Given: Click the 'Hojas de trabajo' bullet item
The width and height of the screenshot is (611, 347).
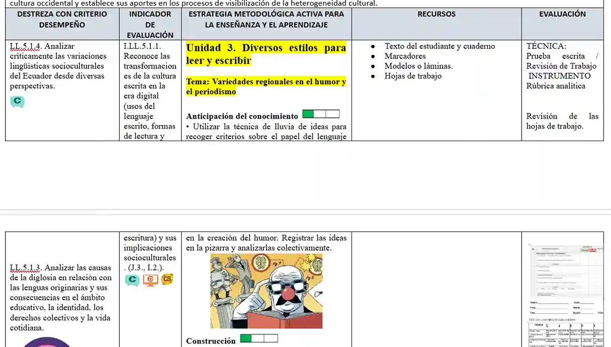Looking at the screenshot, I should click(x=412, y=76).
